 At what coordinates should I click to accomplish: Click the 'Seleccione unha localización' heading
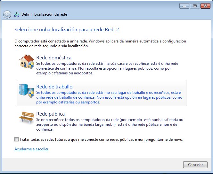pos(67,29)
